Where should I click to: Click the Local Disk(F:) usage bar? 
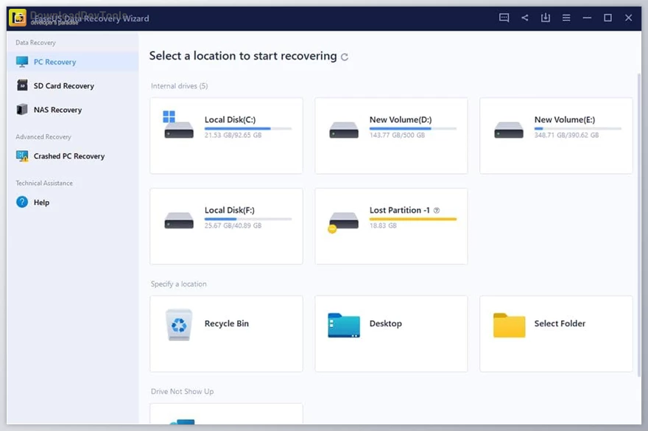248,220
